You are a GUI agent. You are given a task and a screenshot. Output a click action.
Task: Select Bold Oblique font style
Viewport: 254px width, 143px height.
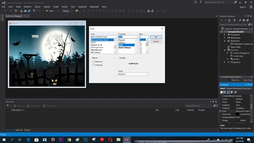(125, 48)
